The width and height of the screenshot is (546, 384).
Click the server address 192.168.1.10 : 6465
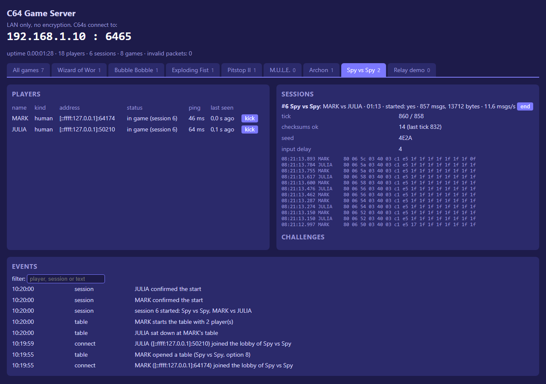click(x=69, y=36)
